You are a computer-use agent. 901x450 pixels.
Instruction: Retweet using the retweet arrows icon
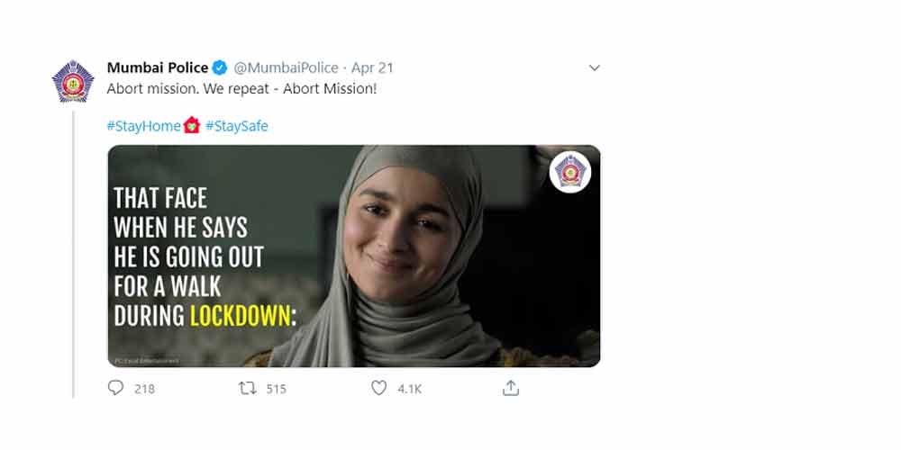point(246,388)
